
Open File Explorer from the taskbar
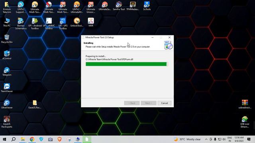coord(23,139)
